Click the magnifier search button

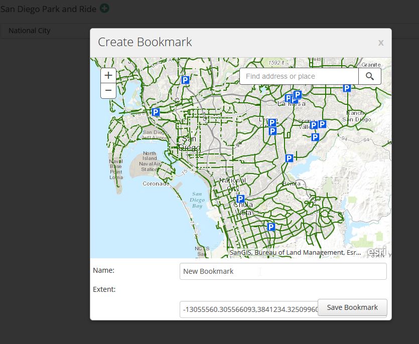pos(370,76)
